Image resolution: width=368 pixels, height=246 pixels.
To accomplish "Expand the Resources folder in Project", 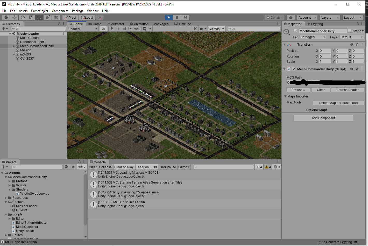I will click(x=6, y=198).
